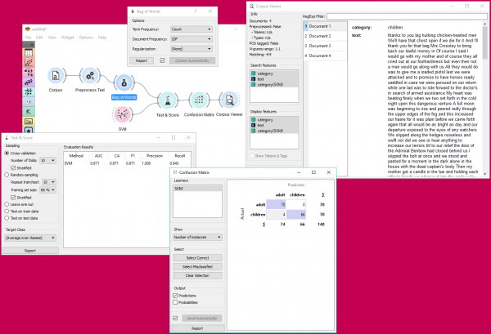
Task: Select the pink Model category icon
Action: click(x=29, y=73)
